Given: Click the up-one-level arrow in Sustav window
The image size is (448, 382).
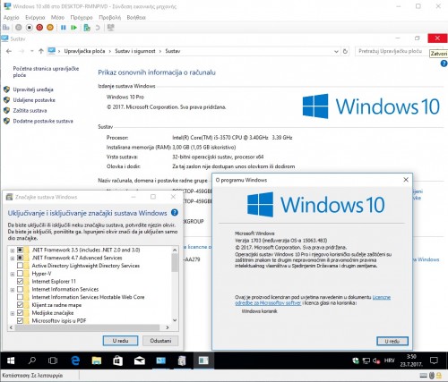Looking at the screenshot, I should coord(41,51).
